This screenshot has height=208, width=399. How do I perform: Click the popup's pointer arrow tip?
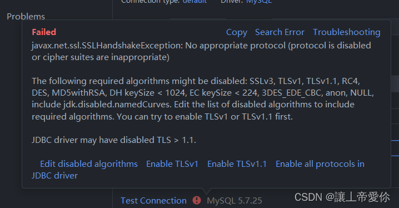[207, 192]
